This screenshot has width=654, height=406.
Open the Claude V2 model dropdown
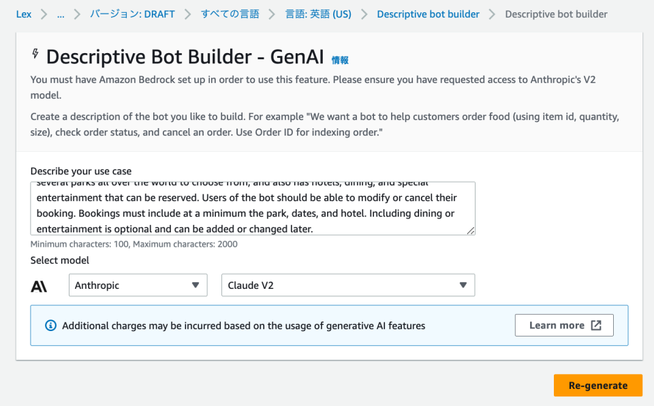click(x=347, y=285)
